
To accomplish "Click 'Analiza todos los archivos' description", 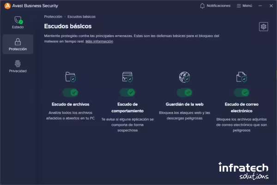I will tap(71, 116).
